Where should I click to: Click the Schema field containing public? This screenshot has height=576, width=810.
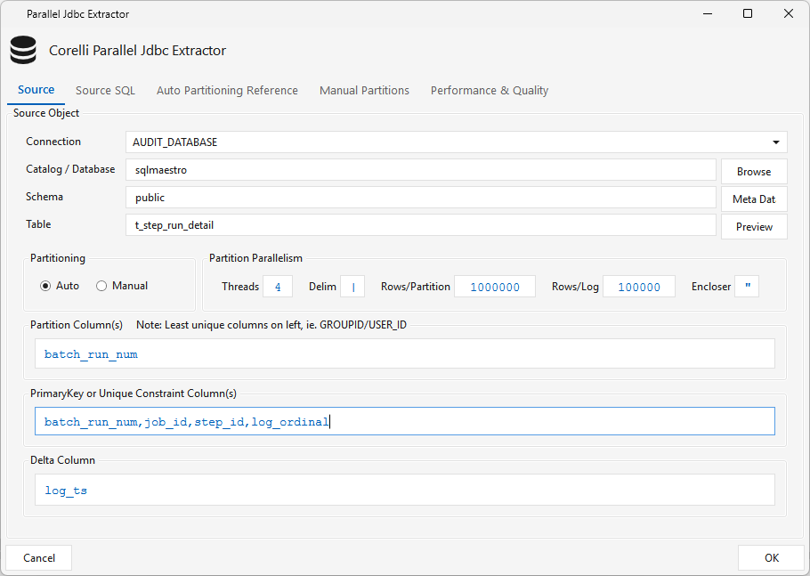[420, 198]
